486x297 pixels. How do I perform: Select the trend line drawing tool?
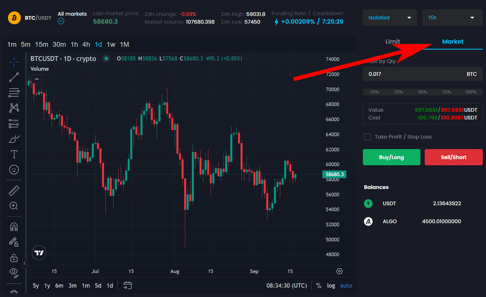14,77
